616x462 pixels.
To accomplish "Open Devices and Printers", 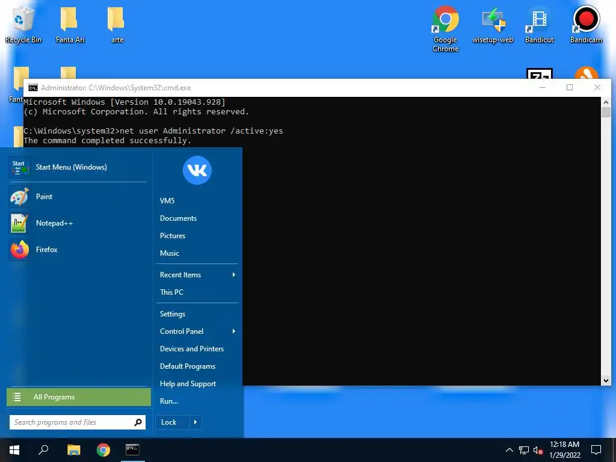I will 192,349.
